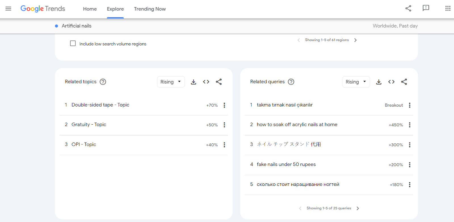The image size is (454, 222).
Task: Click Showing 1-5 of 61 regions text
Action: pos(327,40)
